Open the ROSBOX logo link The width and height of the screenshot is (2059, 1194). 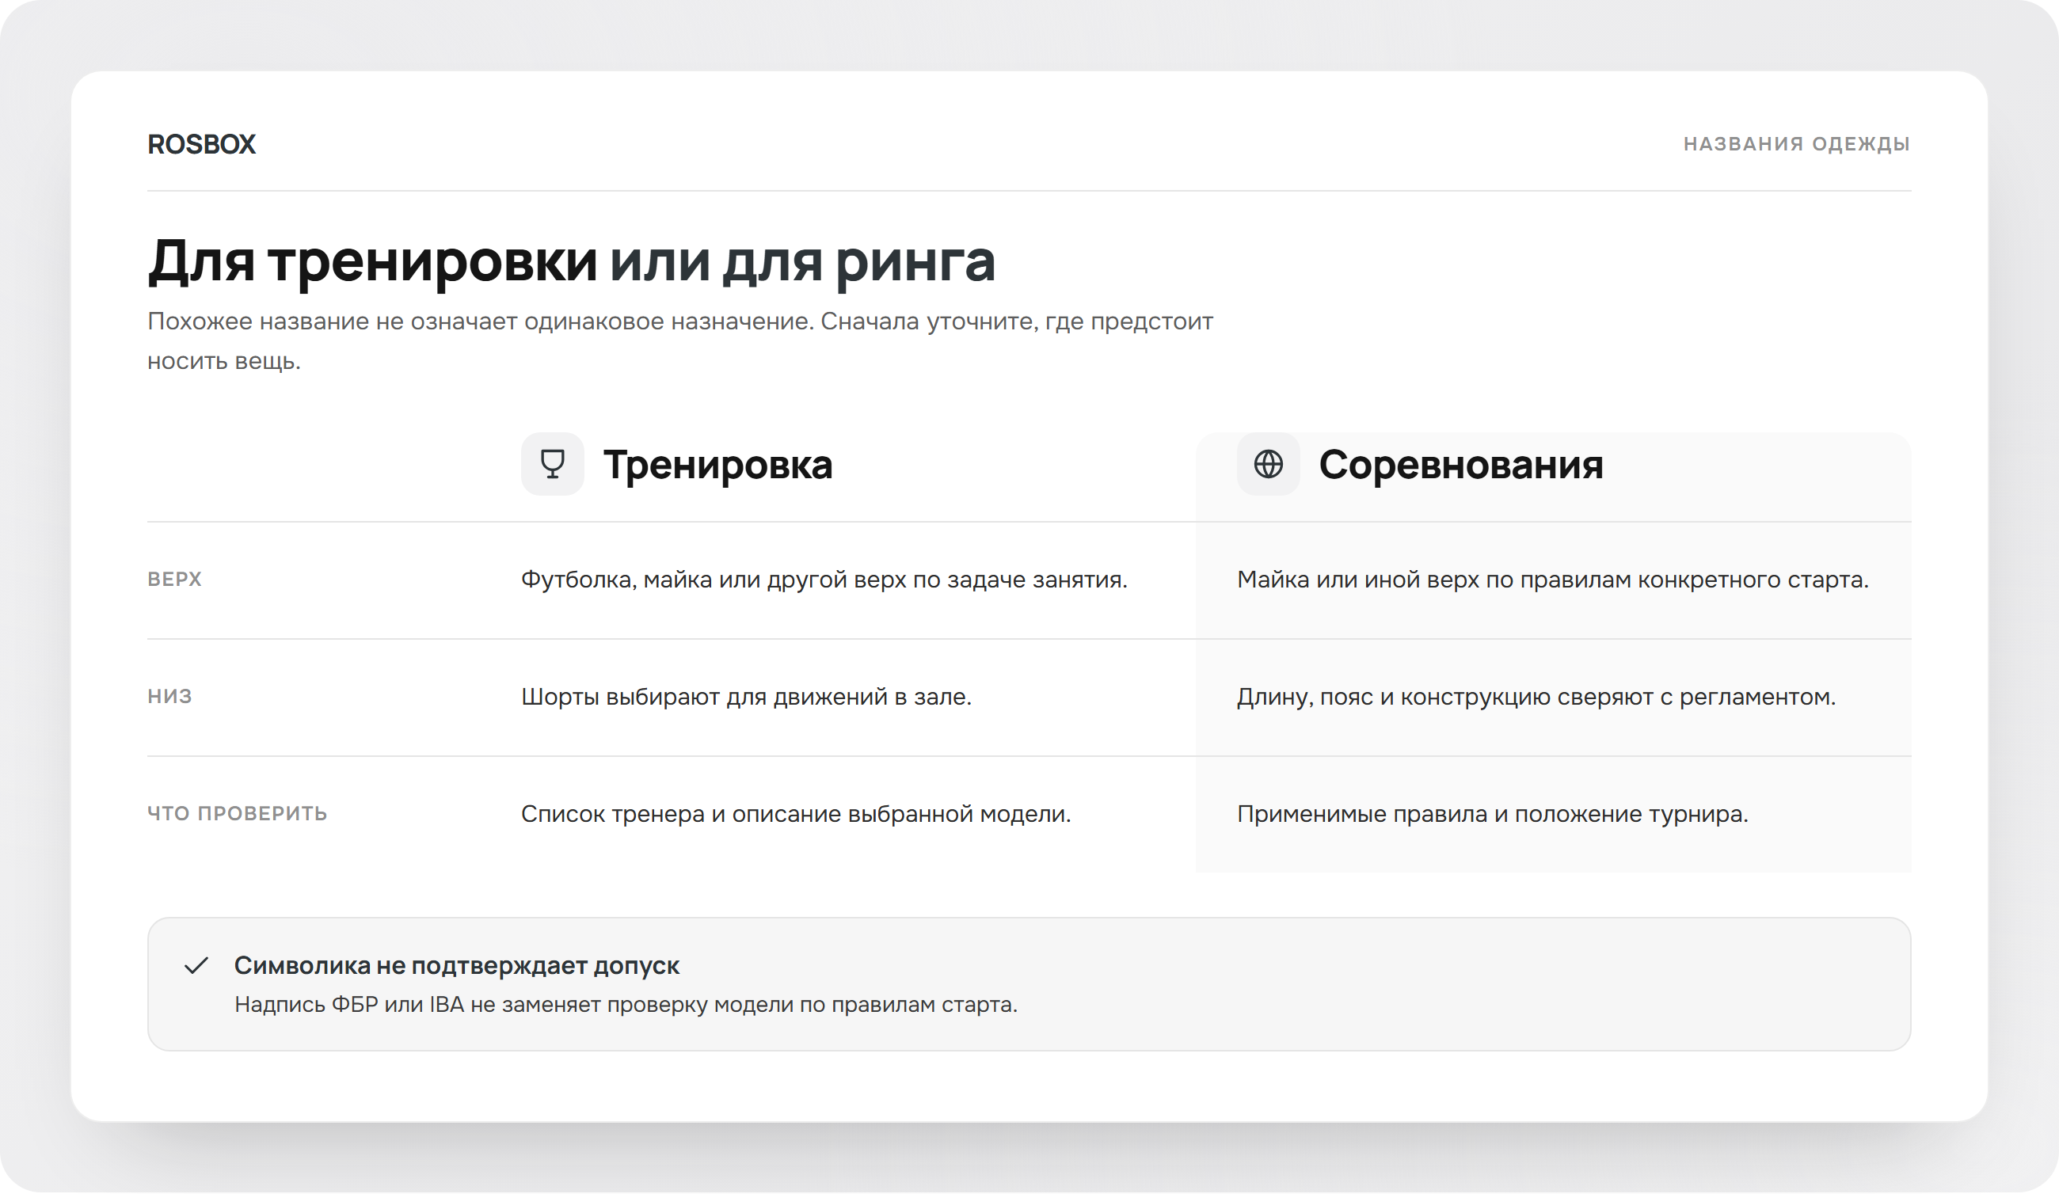coord(201,144)
